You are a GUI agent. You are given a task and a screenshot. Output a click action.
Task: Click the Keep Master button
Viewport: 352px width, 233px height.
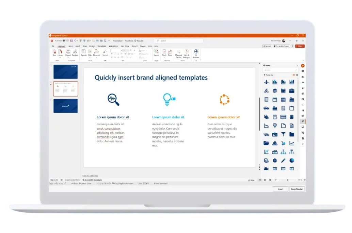point(297,189)
